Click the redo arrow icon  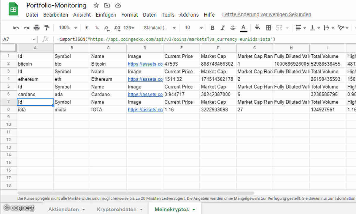(26, 28)
